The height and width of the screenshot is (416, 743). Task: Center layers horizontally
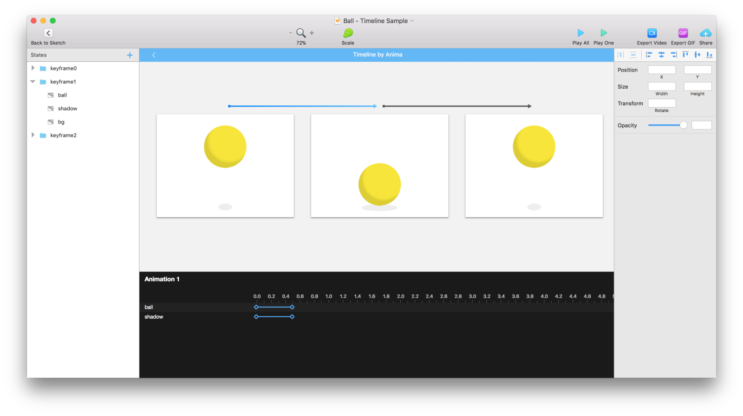point(661,55)
